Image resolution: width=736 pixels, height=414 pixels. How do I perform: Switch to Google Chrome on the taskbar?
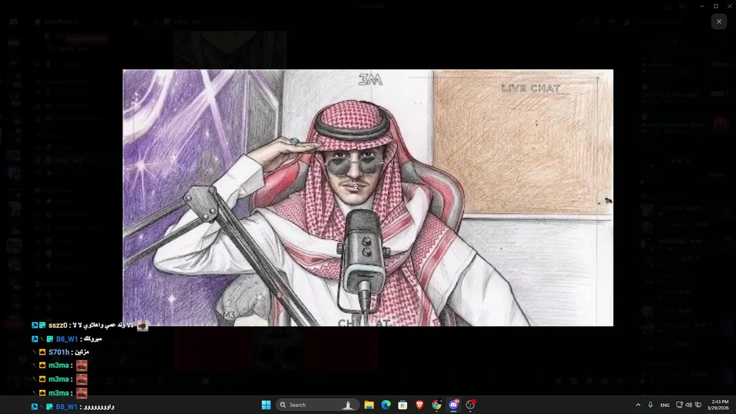tap(436, 405)
